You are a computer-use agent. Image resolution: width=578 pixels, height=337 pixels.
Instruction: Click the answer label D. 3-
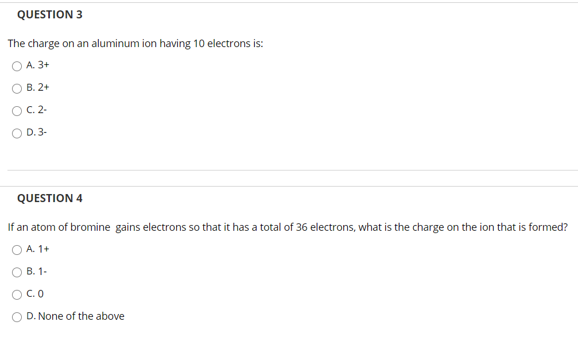pyautogui.click(x=37, y=132)
